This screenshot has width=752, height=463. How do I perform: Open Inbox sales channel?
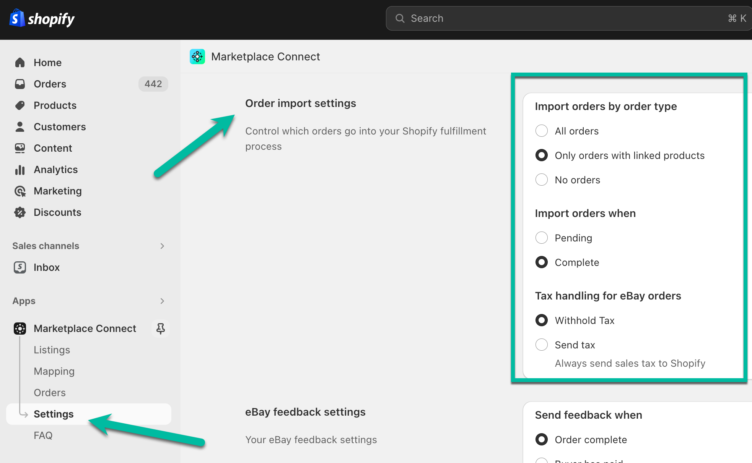click(89, 267)
